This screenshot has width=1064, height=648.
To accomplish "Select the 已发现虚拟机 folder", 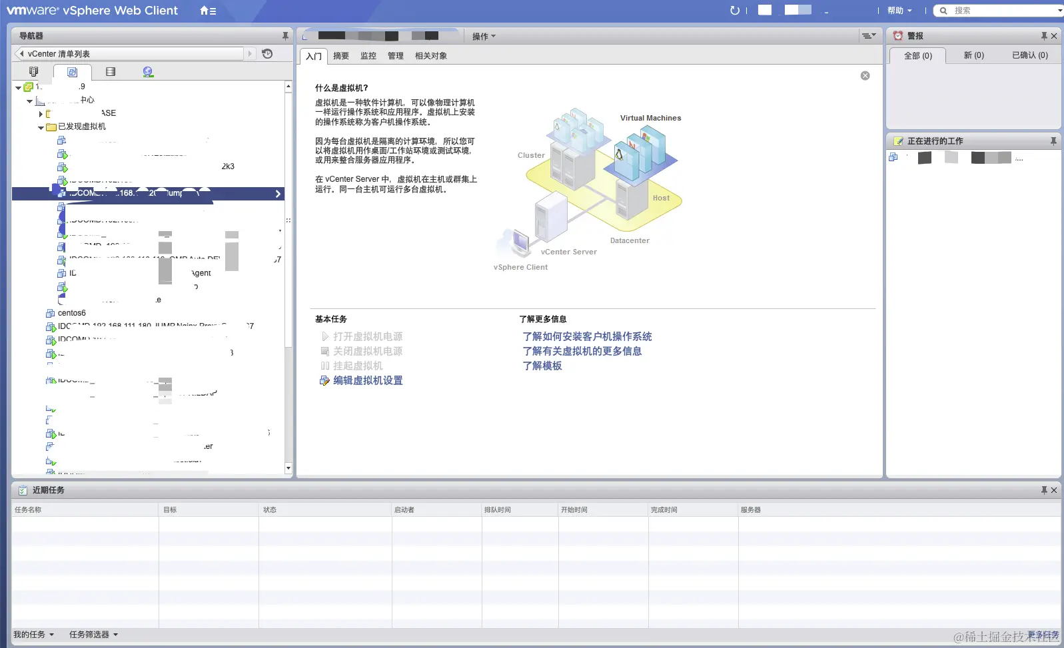I will (81, 127).
